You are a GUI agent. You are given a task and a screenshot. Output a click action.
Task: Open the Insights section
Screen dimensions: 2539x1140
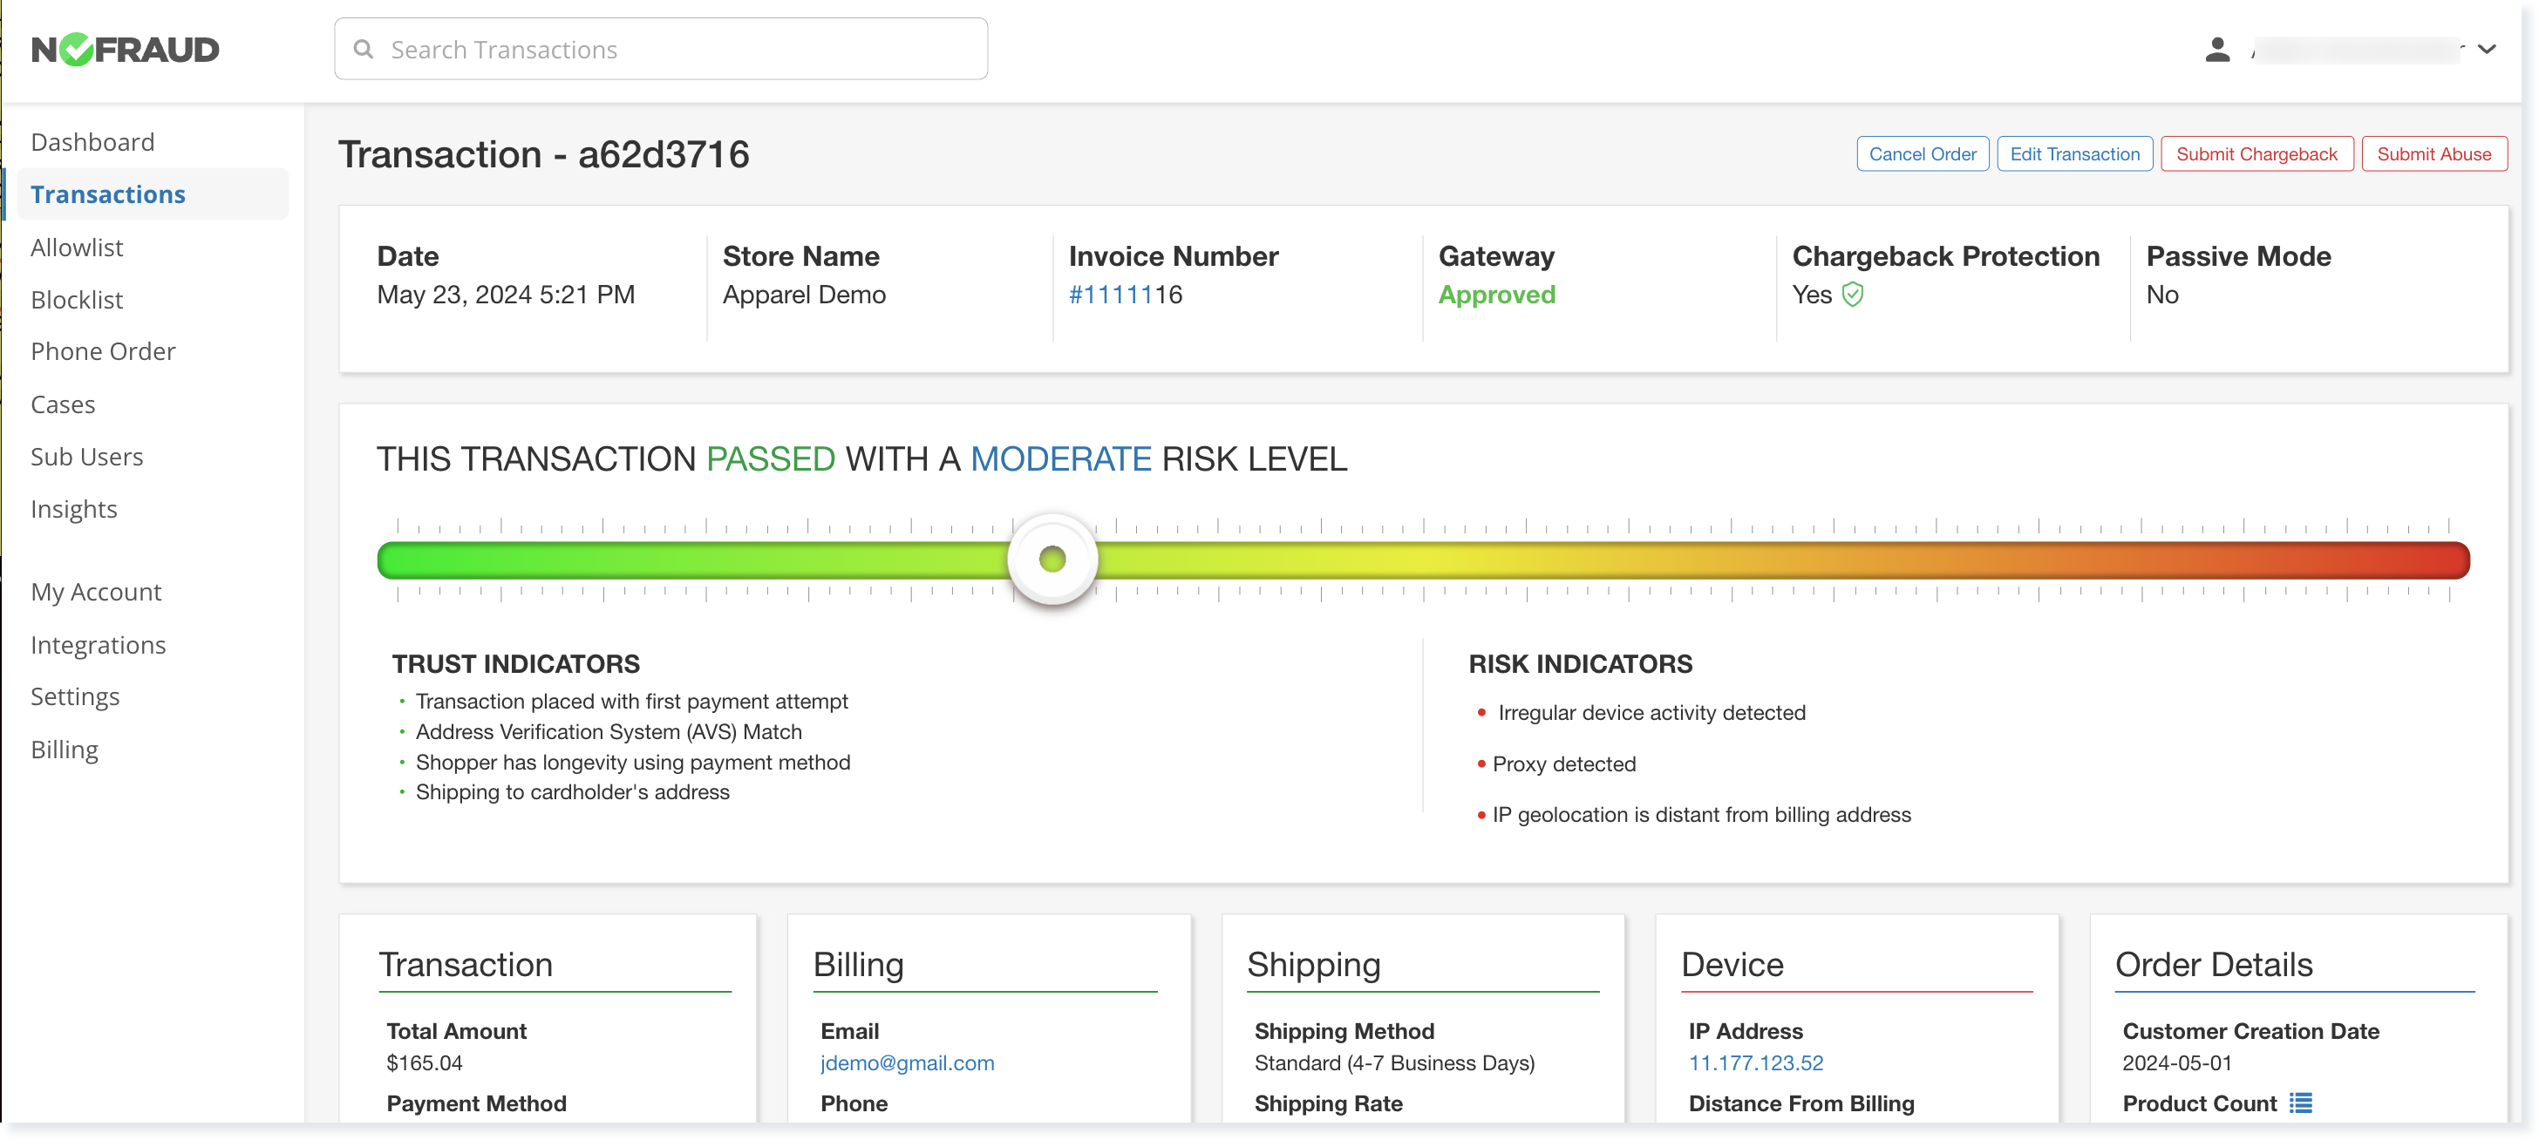click(74, 508)
